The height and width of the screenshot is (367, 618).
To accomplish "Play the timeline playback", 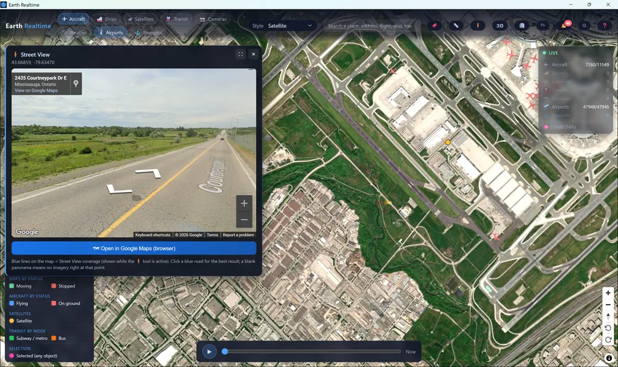I will (209, 352).
